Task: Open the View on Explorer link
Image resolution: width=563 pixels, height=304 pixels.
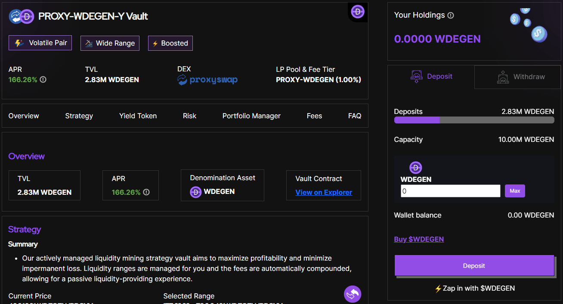Action: click(324, 192)
